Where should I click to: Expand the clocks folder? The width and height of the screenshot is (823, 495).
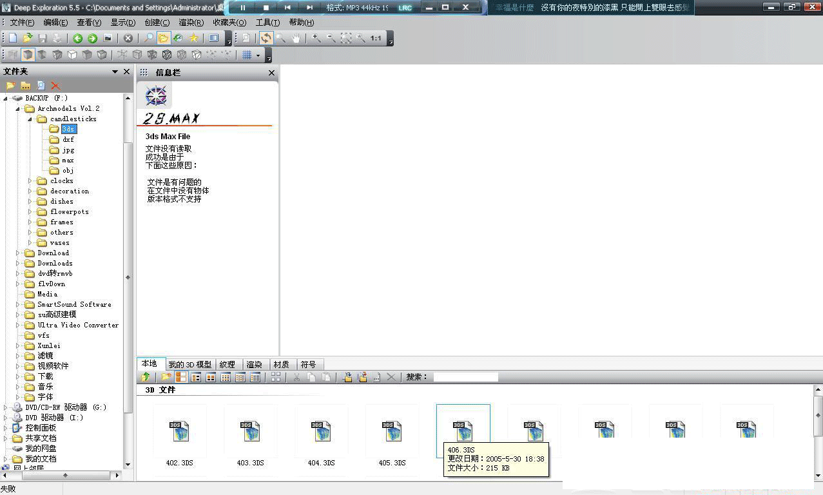30,180
